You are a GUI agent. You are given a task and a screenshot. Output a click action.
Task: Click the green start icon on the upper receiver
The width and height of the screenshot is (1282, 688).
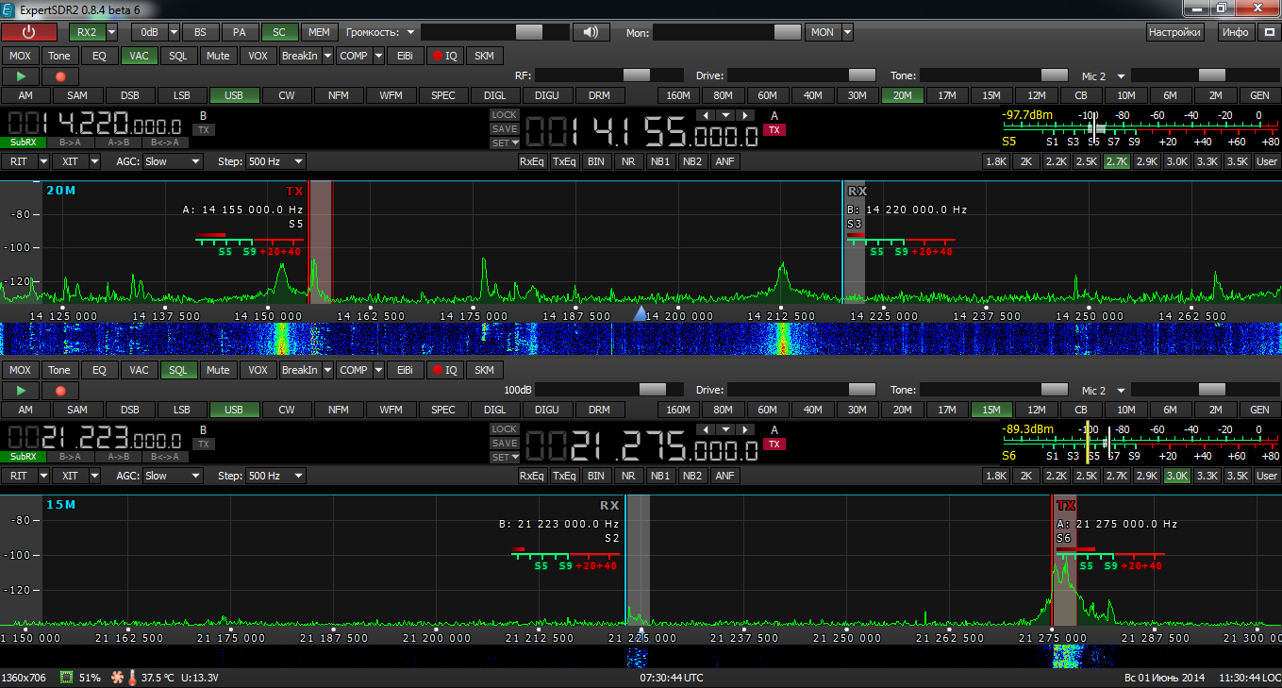(20, 75)
